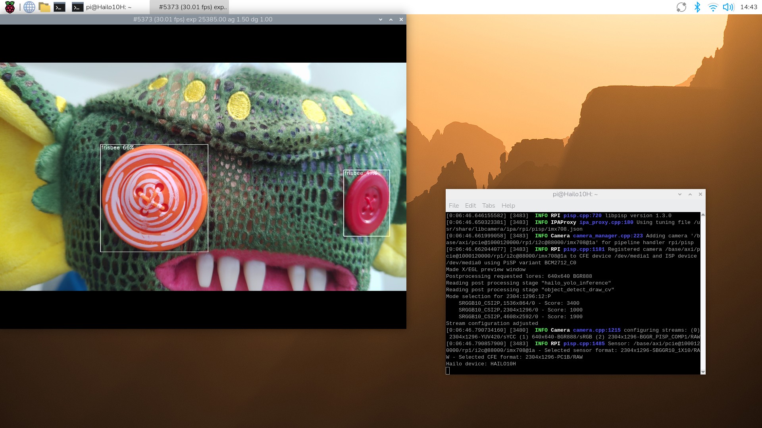Open the file manager from the taskbar
Screen dimensions: 762x428
(x=45, y=7)
